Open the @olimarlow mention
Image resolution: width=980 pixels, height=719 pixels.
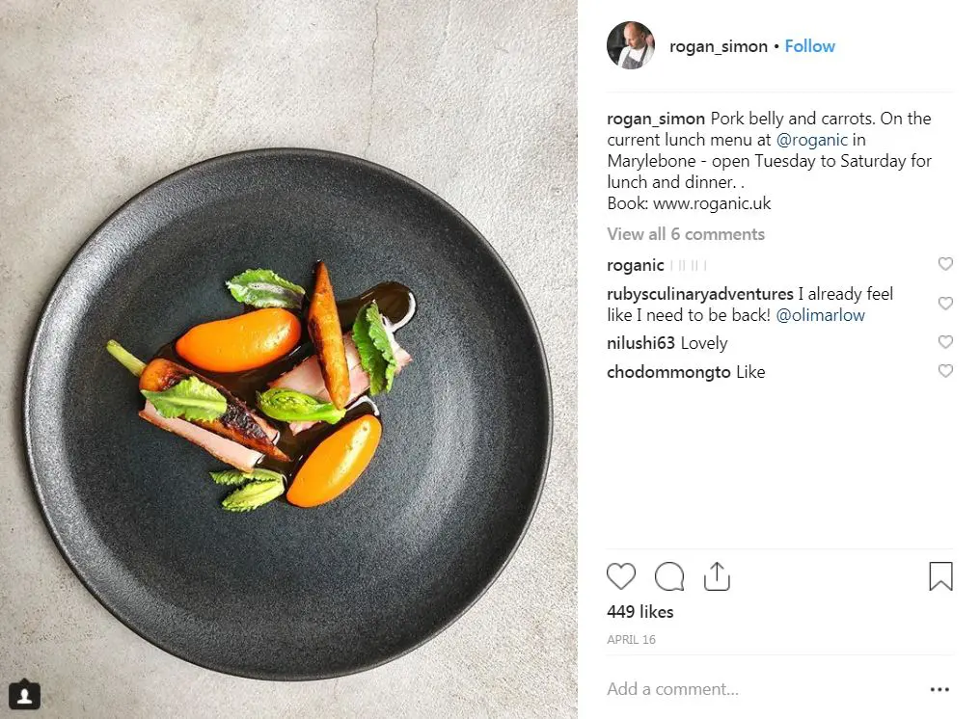pyautogui.click(x=820, y=315)
